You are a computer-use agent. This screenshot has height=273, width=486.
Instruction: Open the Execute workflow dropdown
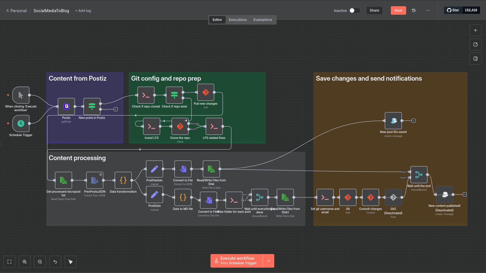pyautogui.click(x=268, y=261)
